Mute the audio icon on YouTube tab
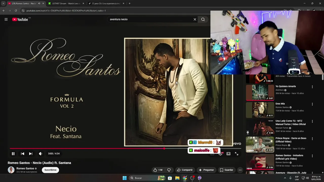324x182 pixels. click(39, 4)
